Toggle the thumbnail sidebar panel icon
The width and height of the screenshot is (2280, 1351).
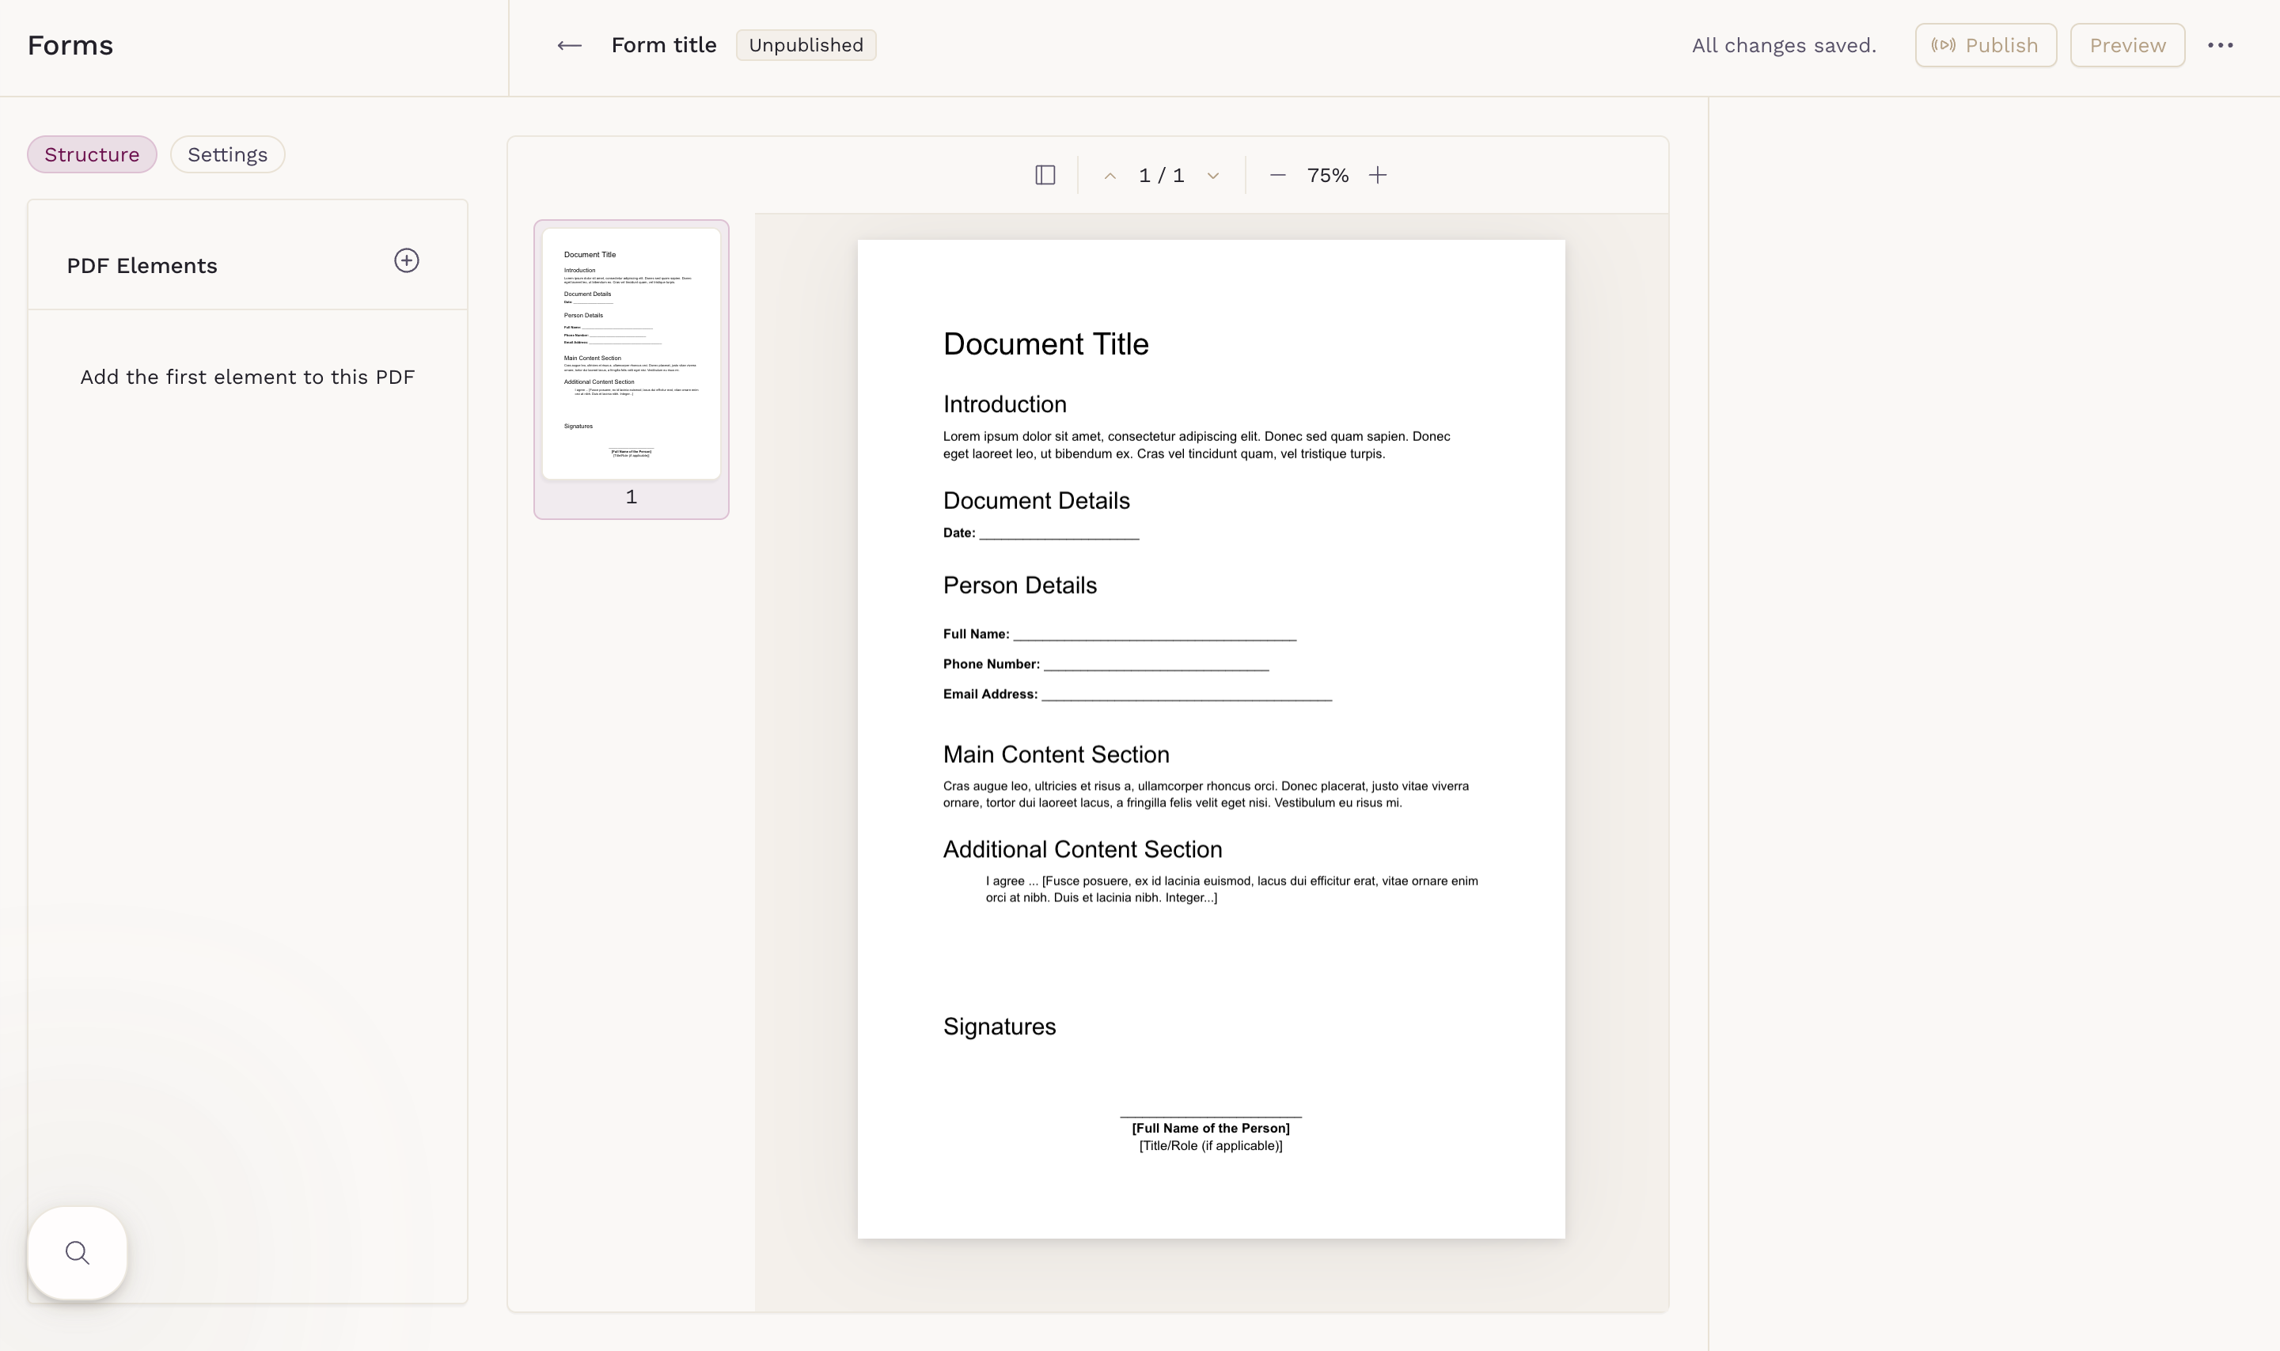(1045, 176)
